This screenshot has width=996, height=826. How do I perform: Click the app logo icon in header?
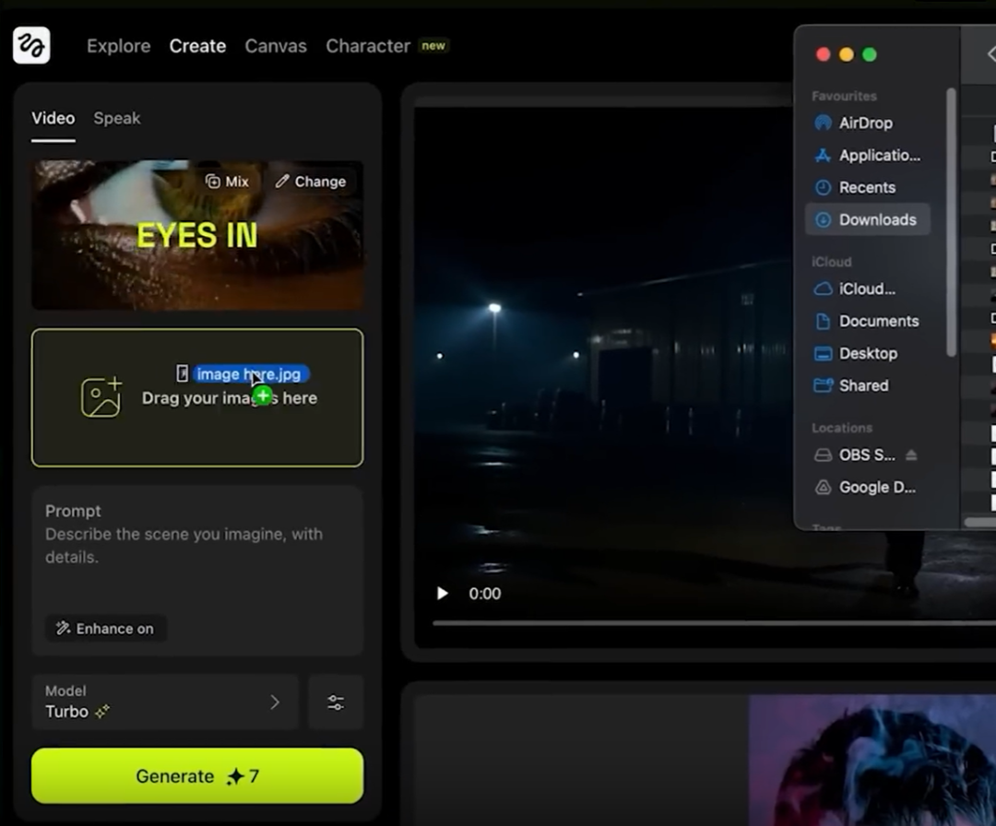[x=31, y=45]
